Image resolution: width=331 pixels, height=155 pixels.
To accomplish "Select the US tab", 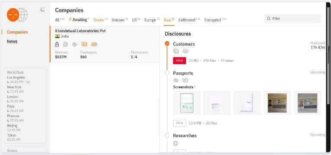I will pos(136,20).
